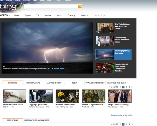Switch to the Hot Viral Clips tab
The height and width of the screenshot is (126, 157).
[x=33, y=83]
